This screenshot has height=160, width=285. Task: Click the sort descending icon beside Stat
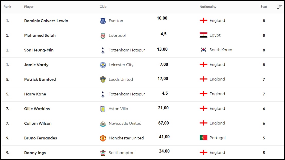click(x=279, y=7)
